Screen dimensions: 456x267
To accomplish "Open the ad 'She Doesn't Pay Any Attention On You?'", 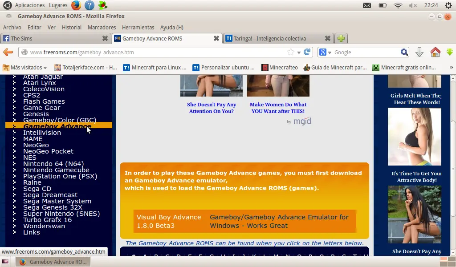I will tap(212, 108).
